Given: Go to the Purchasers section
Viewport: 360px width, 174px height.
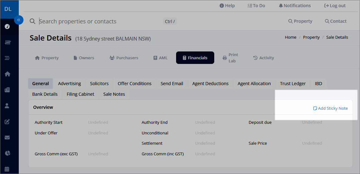Looking at the screenshot, I should tap(124, 58).
